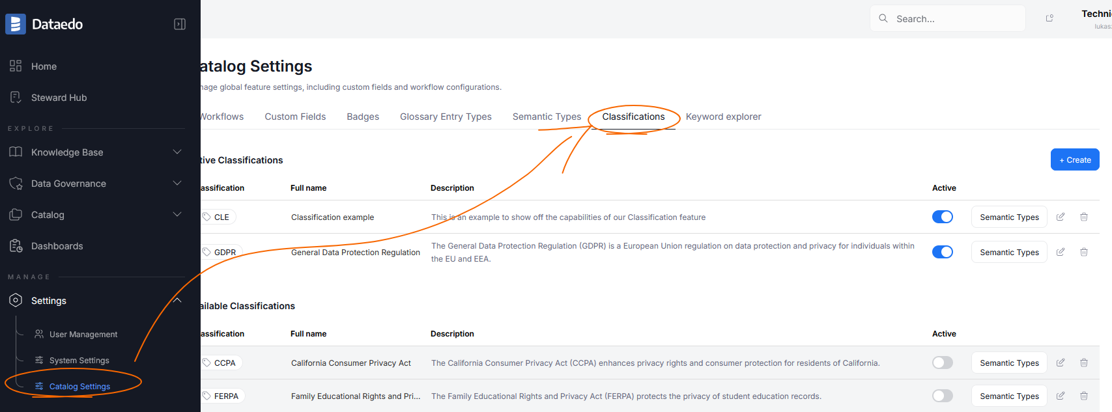Turn off the GDPR active toggle
The width and height of the screenshot is (1112, 412).
[x=942, y=252]
